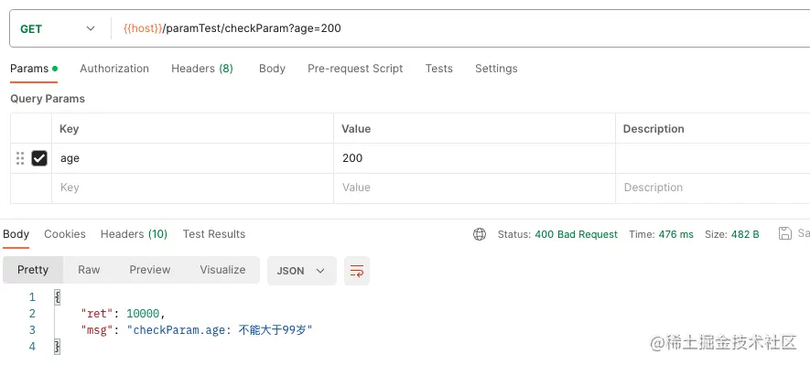Toggle the word wrap icon button
The image size is (810, 365).
(357, 271)
